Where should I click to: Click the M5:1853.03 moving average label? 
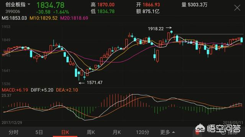(x=14, y=18)
